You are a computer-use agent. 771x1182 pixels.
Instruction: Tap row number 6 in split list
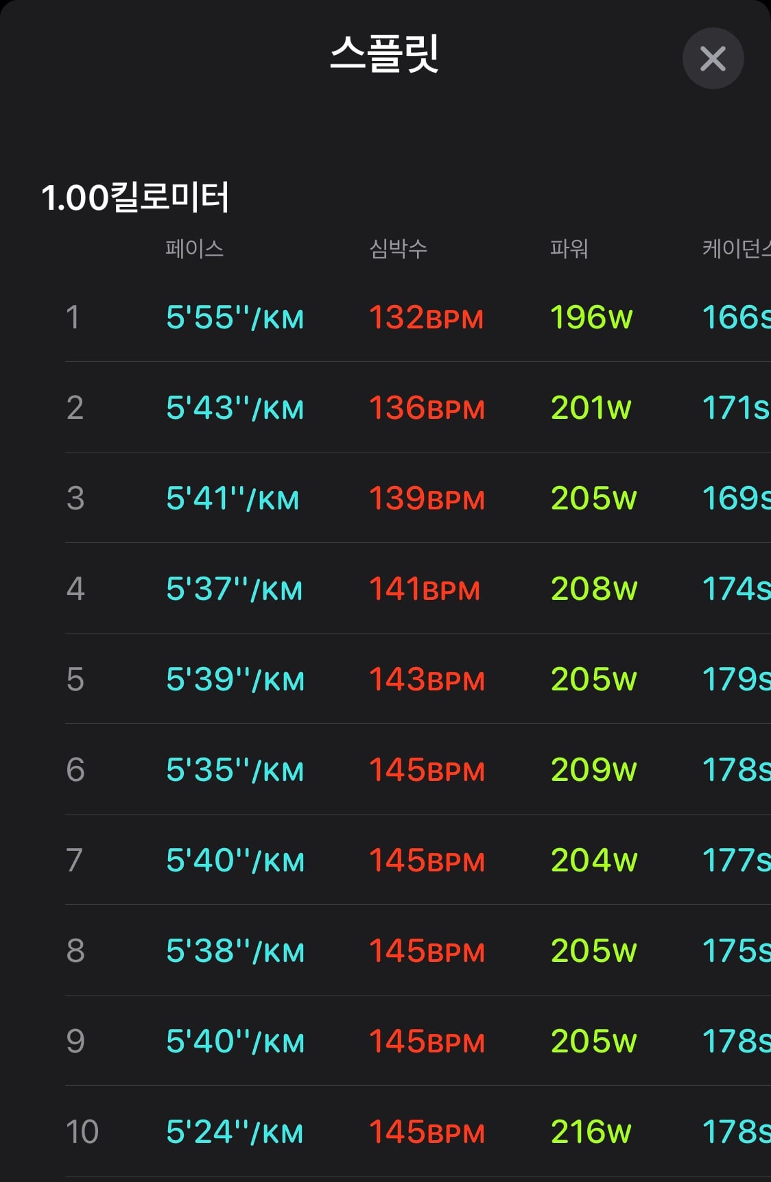click(x=75, y=770)
